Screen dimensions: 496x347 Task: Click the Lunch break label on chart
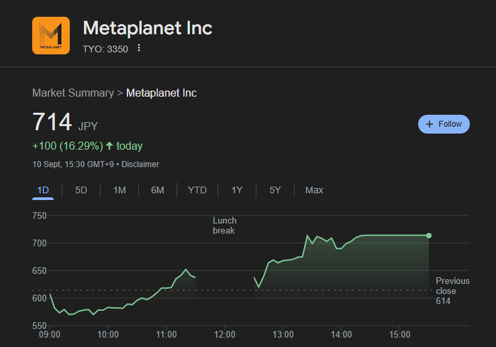[224, 226]
